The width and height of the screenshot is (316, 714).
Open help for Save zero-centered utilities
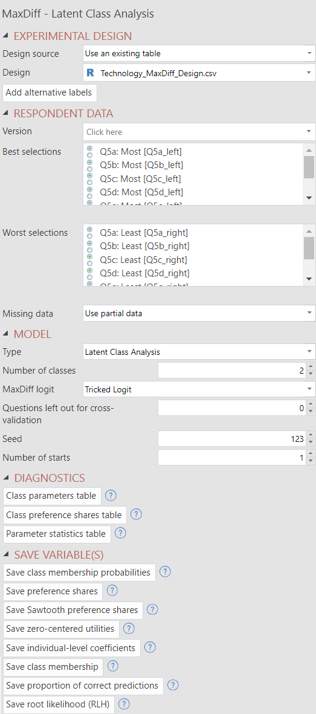pyautogui.click(x=129, y=628)
